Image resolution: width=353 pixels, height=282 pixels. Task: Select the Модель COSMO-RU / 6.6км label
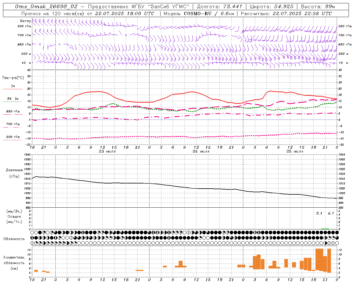(x=198, y=13)
